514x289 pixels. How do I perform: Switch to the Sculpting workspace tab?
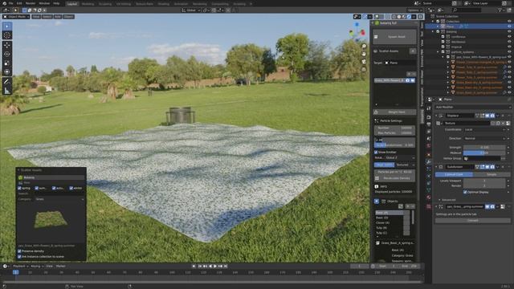[105, 4]
